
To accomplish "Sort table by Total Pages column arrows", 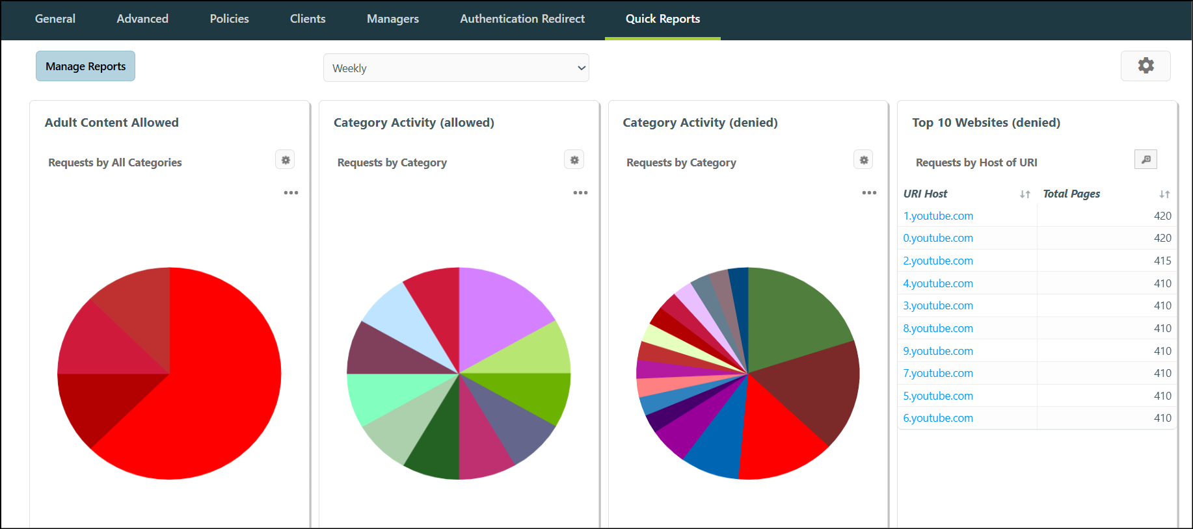I will tap(1164, 194).
